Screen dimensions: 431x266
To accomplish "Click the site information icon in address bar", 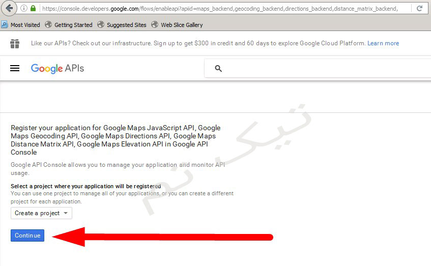I will [24, 9].
